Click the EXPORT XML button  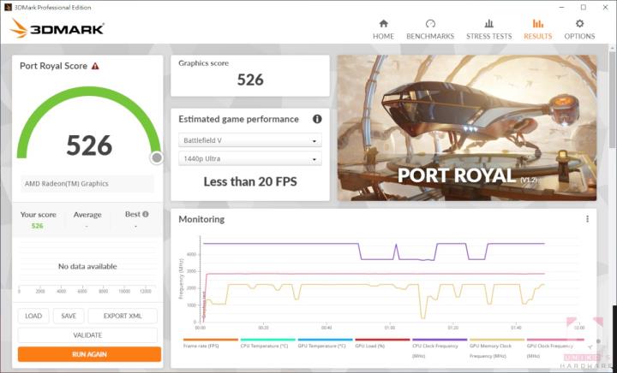click(x=123, y=316)
